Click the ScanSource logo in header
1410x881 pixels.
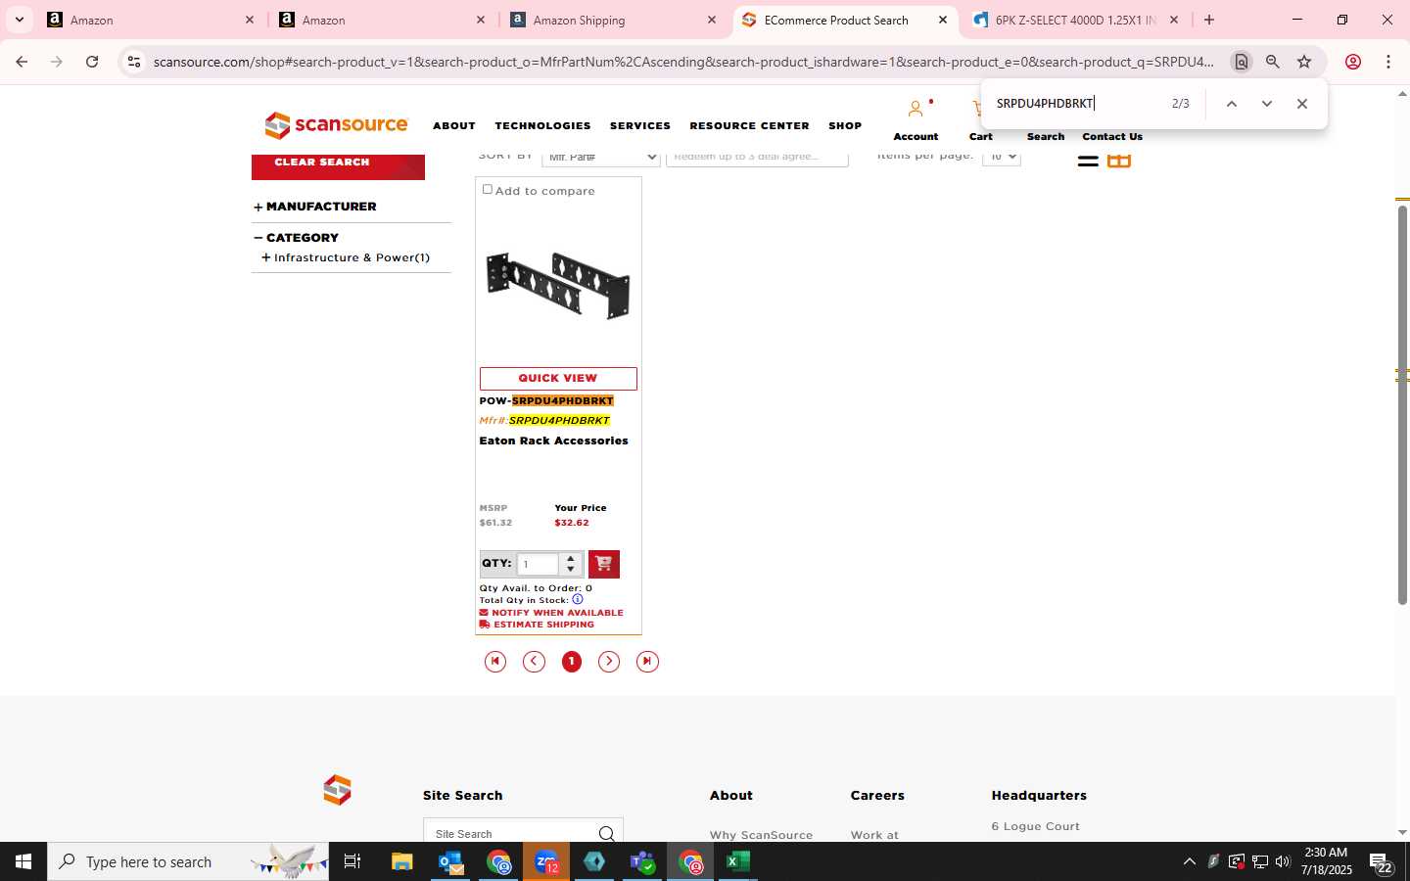tap(336, 125)
